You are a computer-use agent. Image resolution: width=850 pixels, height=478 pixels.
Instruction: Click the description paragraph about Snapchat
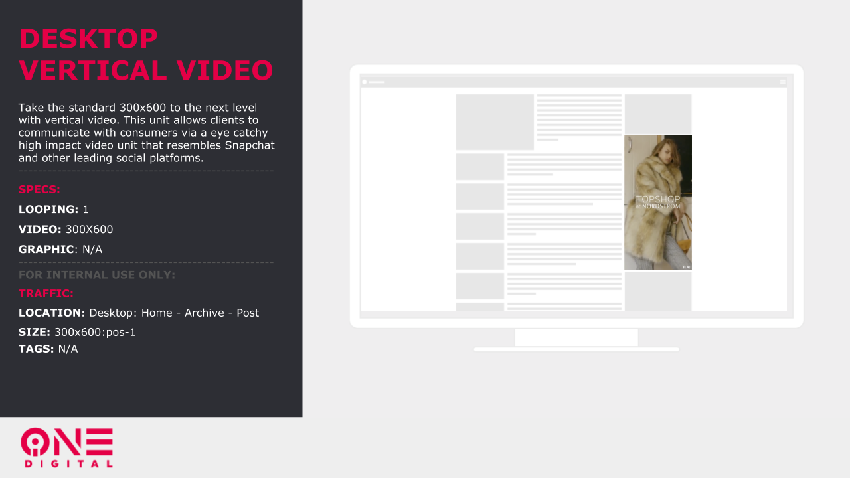pyautogui.click(x=147, y=133)
